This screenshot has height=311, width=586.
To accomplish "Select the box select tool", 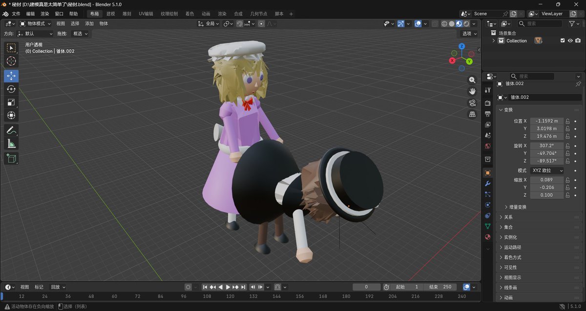I will (11, 48).
